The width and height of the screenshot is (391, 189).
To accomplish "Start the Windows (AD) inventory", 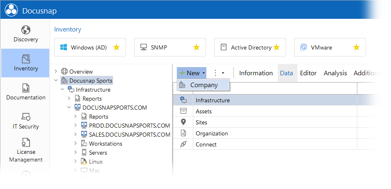I will [x=90, y=47].
